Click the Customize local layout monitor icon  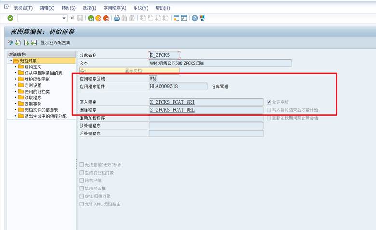pyautogui.click(x=202, y=18)
